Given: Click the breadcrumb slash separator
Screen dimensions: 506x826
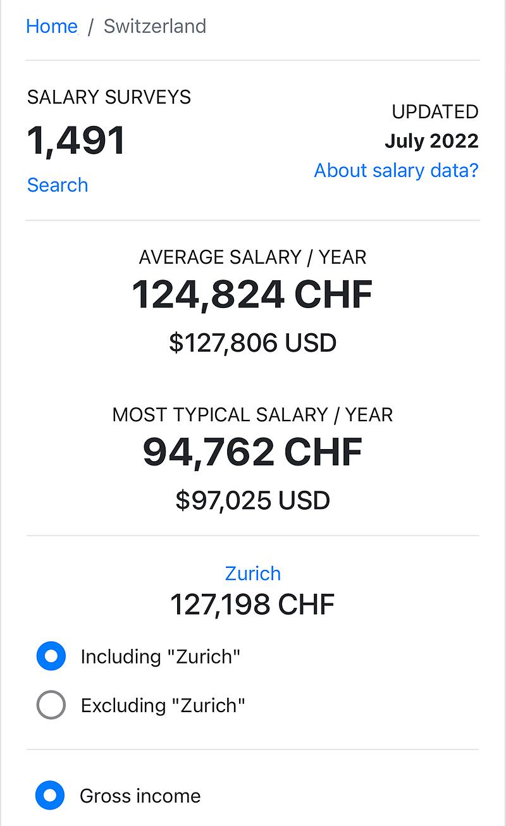Looking at the screenshot, I should point(91,27).
